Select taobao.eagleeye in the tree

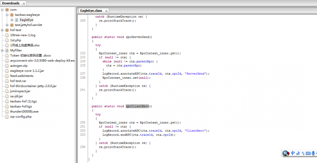click(27, 15)
